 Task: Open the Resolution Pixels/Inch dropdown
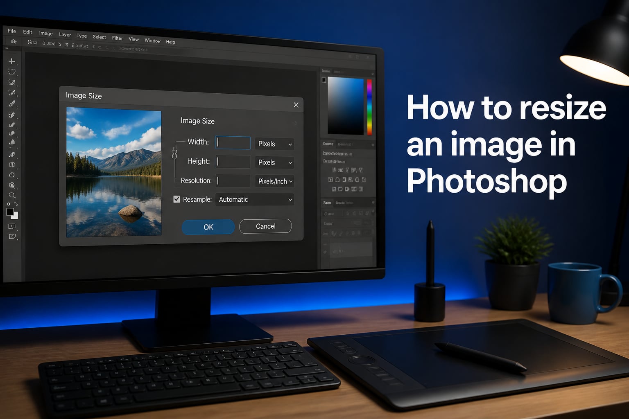tap(275, 181)
